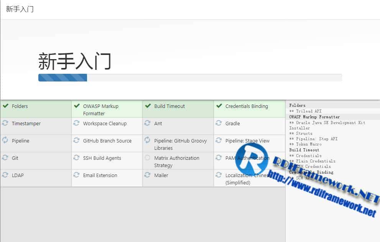Image resolution: width=380 pixels, height=242 pixels.
Task: Click the spinner icon beside Email Extension
Action: (x=77, y=175)
